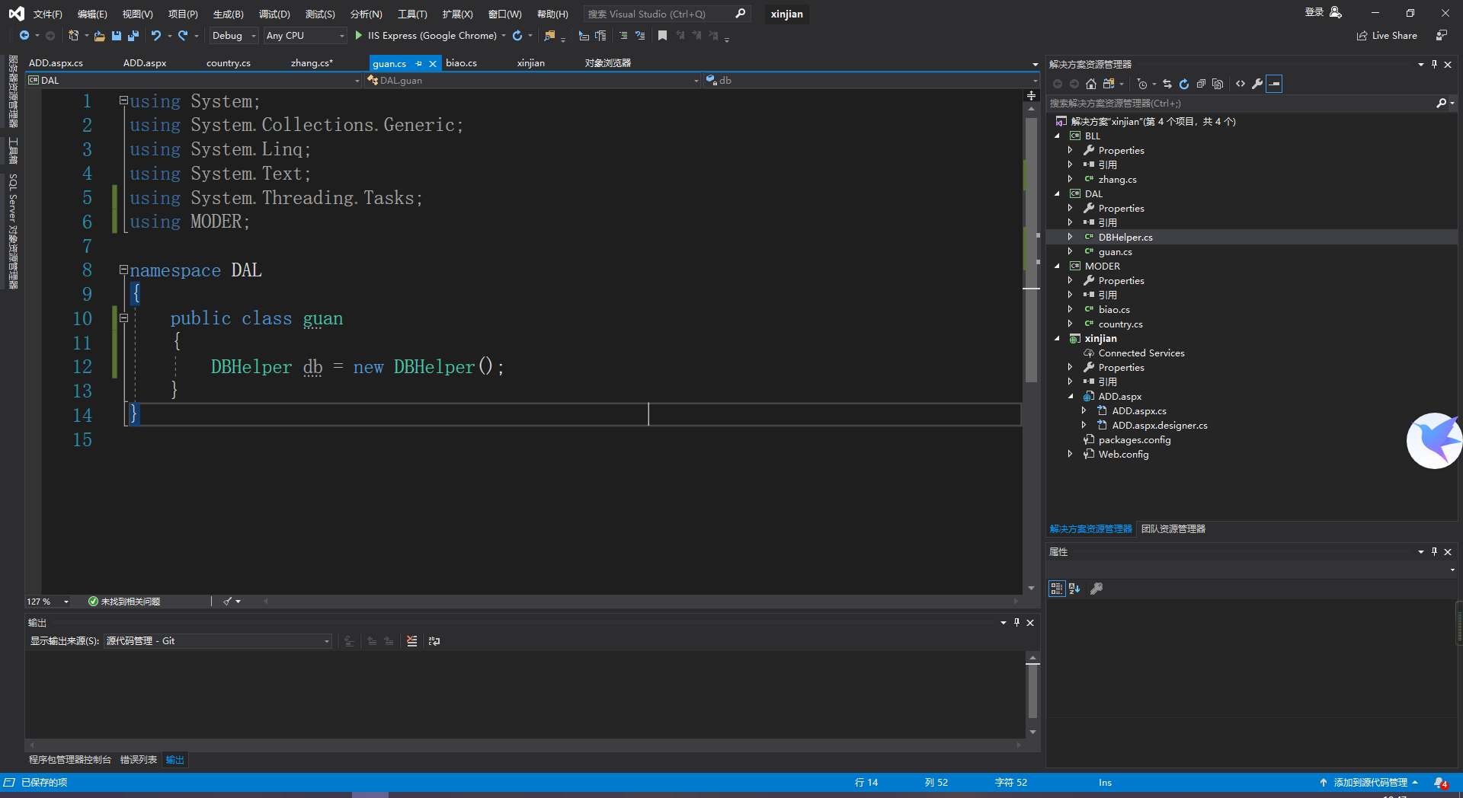Viewport: 1463px width, 798px height.
Task: Open Properties wrench in Solution Explorer toolbar
Action: point(1257,84)
